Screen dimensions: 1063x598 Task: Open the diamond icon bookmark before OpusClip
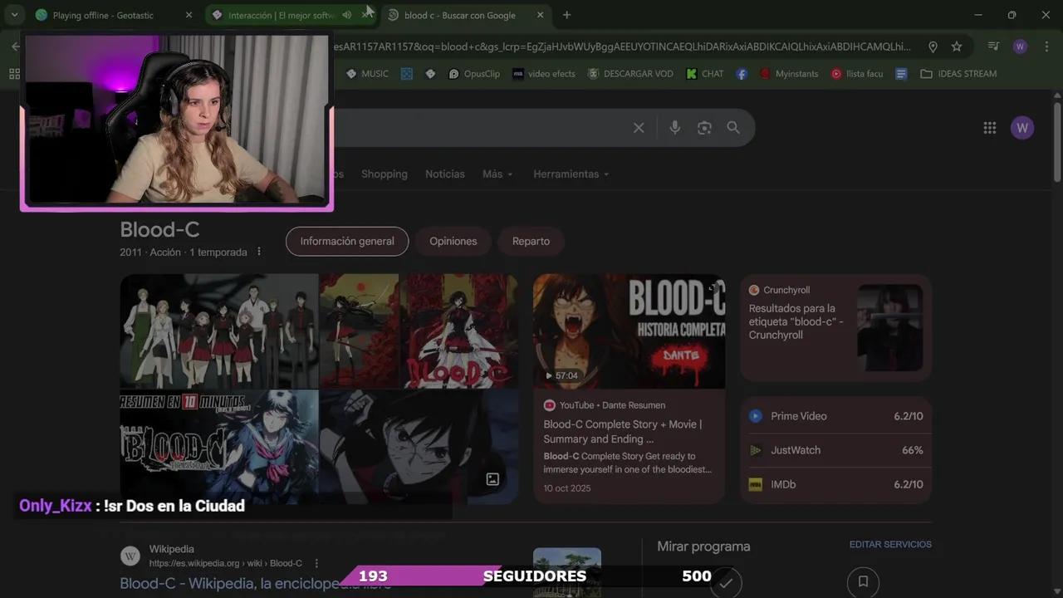430,74
